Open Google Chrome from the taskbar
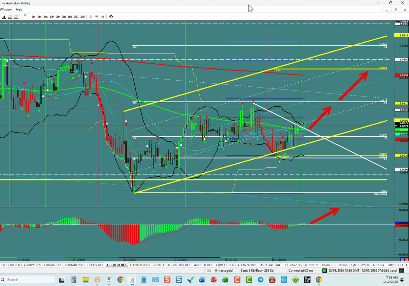Screen dimensions: 409x286 pyautogui.click(x=120, y=280)
